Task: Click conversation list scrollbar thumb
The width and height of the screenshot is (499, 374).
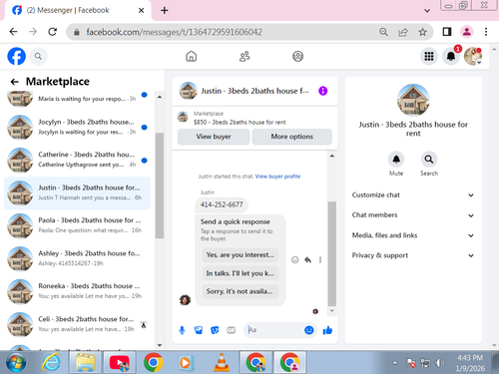Action: (x=160, y=186)
